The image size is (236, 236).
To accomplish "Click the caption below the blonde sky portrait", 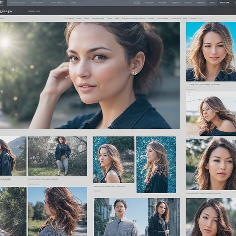I will 203,85.
